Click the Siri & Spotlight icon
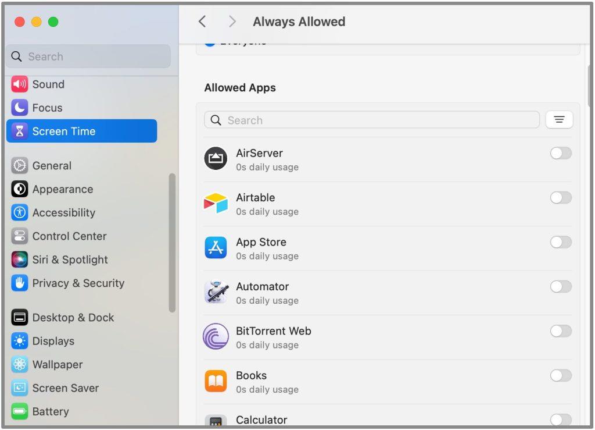Viewport: 595px width, 430px height. click(x=19, y=260)
